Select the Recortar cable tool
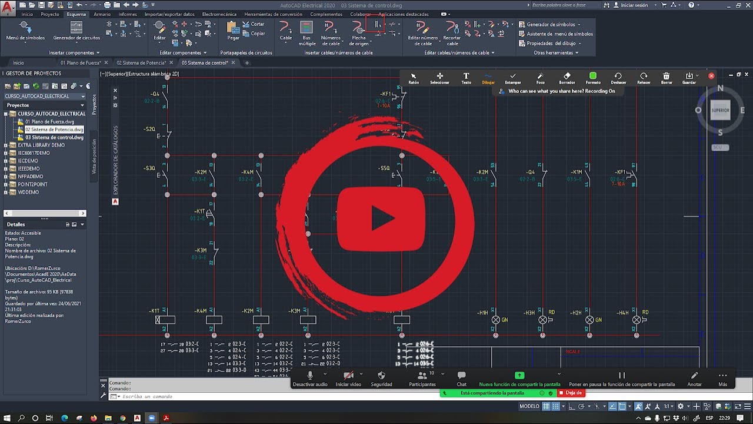Screen dimensions: 753x424 [x=452, y=33]
